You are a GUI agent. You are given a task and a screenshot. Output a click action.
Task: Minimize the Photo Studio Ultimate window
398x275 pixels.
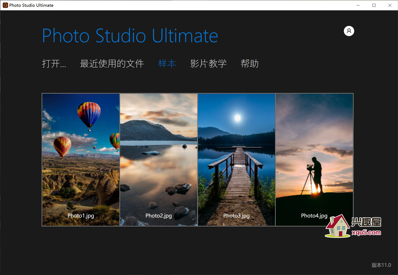(358, 5)
